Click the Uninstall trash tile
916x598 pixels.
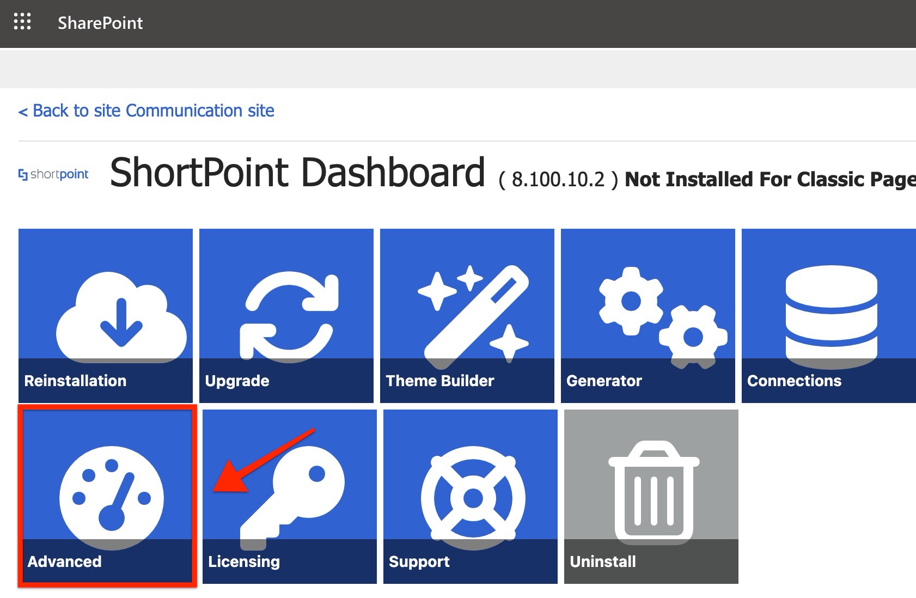coord(651,497)
